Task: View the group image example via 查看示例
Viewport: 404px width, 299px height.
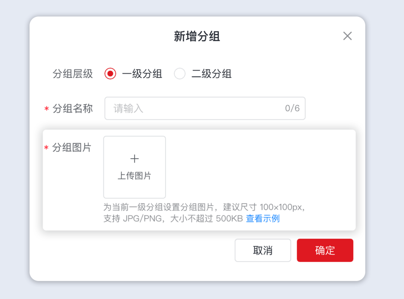Action: pyautogui.click(x=263, y=219)
